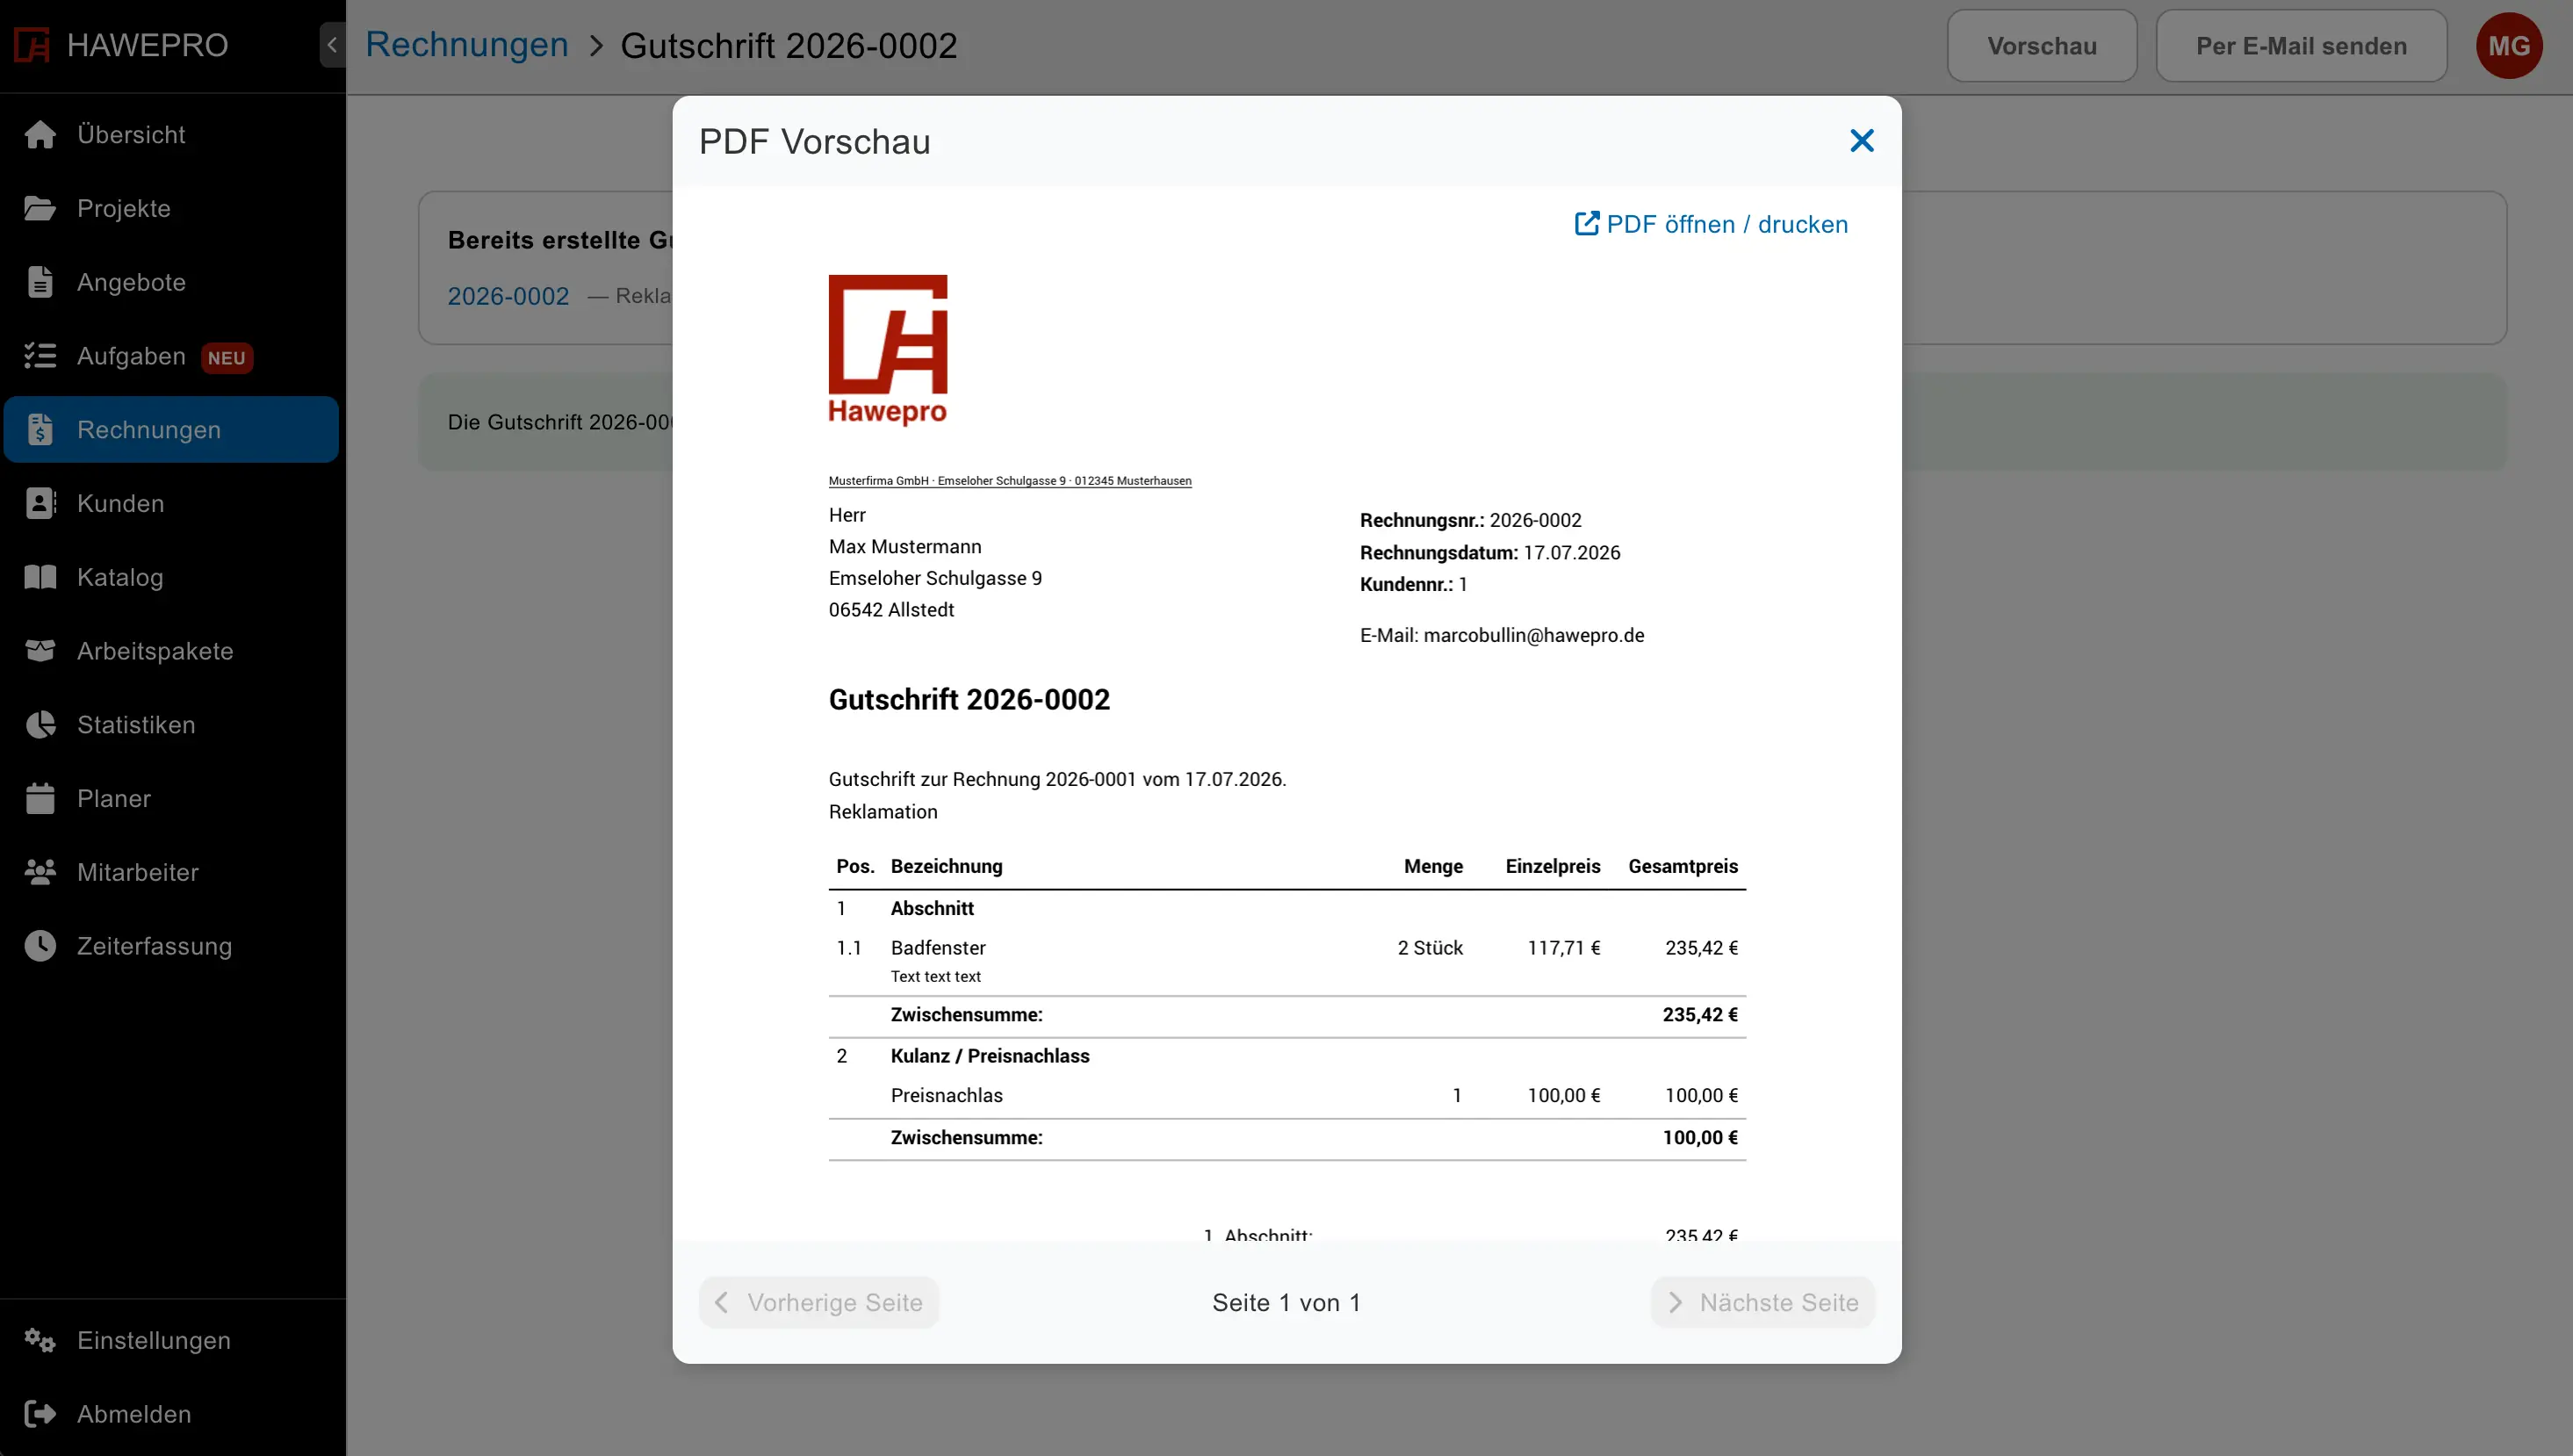Select Kunden in the sidebar
The width and height of the screenshot is (2573, 1456).
click(x=172, y=503)
